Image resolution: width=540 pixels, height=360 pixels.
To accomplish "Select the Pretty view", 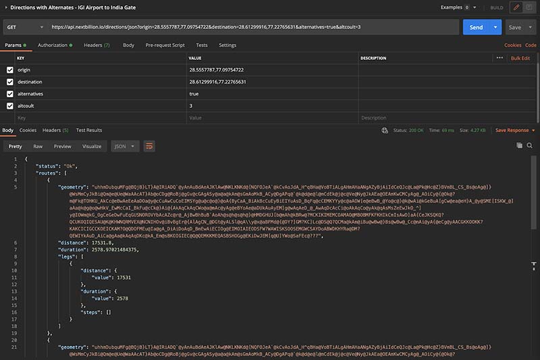I will point(15,146).
